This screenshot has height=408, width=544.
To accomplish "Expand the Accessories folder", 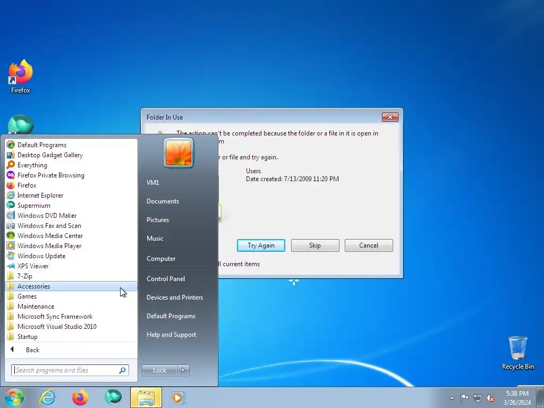I will click(x=71, y=286).
